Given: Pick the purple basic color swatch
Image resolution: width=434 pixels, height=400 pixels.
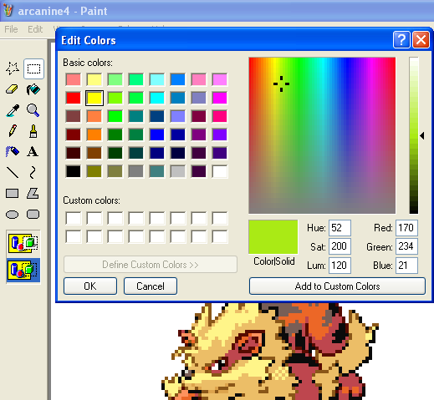Looking at the screenshot, I should (x=199, y=134).
